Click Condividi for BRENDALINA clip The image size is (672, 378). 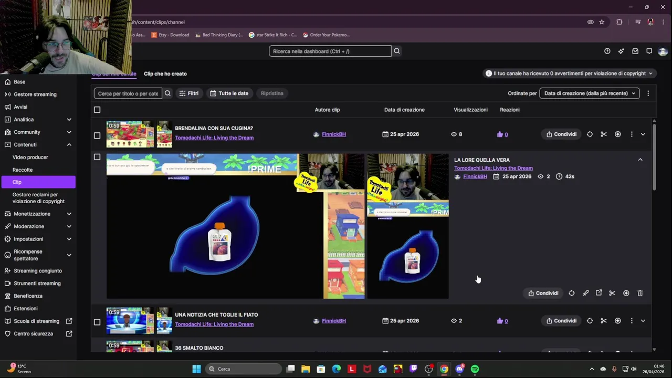561,134
